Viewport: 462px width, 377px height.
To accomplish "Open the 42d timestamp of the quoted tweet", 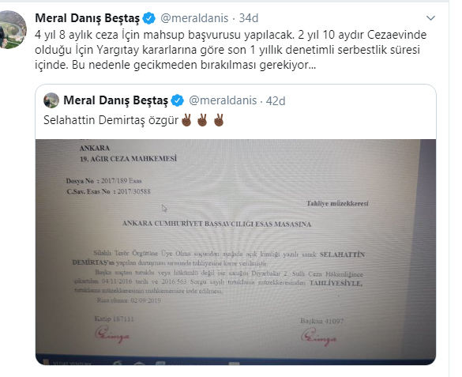I will (276, 101).
